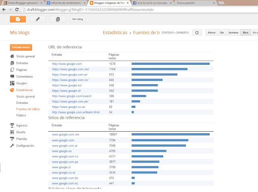This screenshot has width=258, height=192.
Task: Switch to the Facebook message tab
Action: click(x=152, y=3)
